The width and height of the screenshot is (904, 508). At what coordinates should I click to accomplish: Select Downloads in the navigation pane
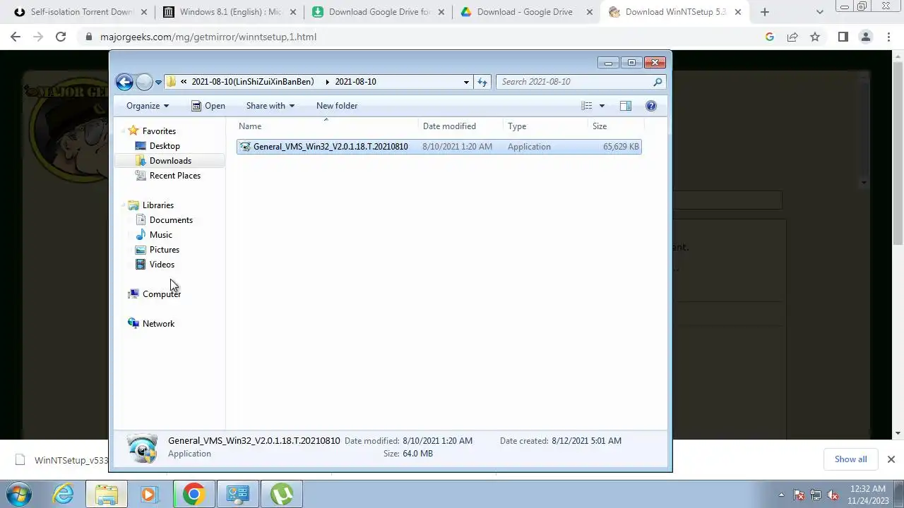tap(170, 161)
